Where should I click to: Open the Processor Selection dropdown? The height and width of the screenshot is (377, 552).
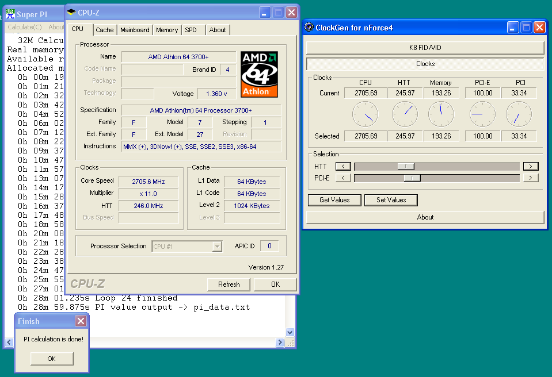(217, 247)
